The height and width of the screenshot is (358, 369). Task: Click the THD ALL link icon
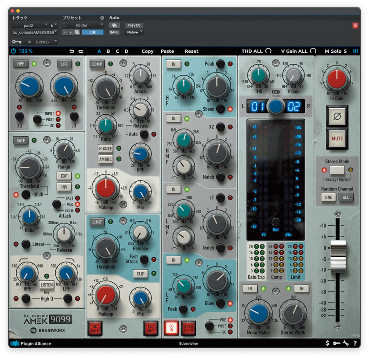268,51
